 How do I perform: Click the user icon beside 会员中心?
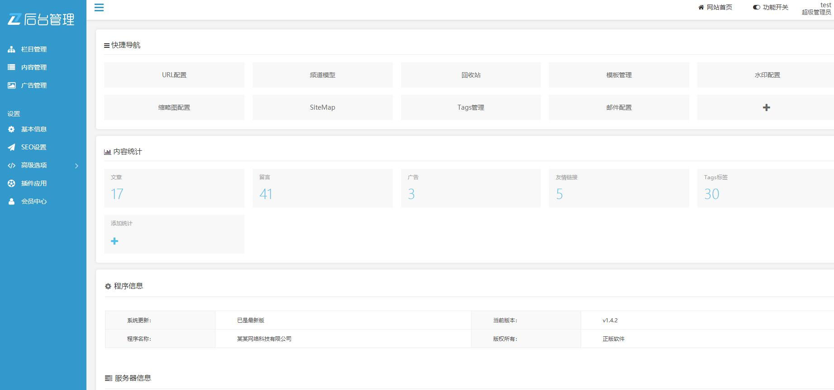[12, 201]
